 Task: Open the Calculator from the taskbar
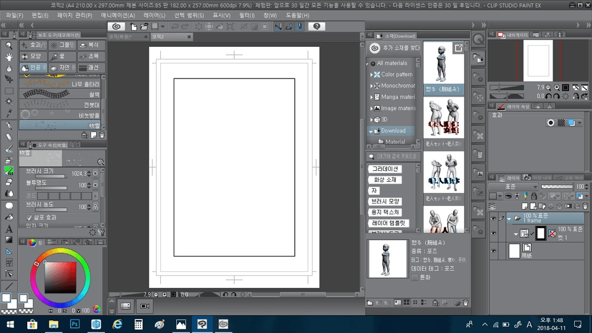(139, 324)
